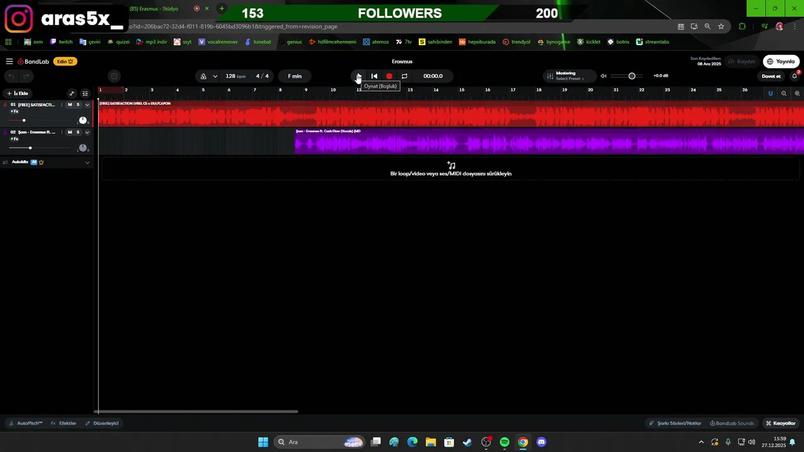Toggle the timeline snap magnet
The width and height of the screenshot is (804, 452).
[x=770, y=94]
